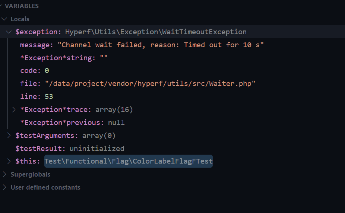Select the *Exception*trace array(16) row
The image size is (345, 213).
pos(172,109)
